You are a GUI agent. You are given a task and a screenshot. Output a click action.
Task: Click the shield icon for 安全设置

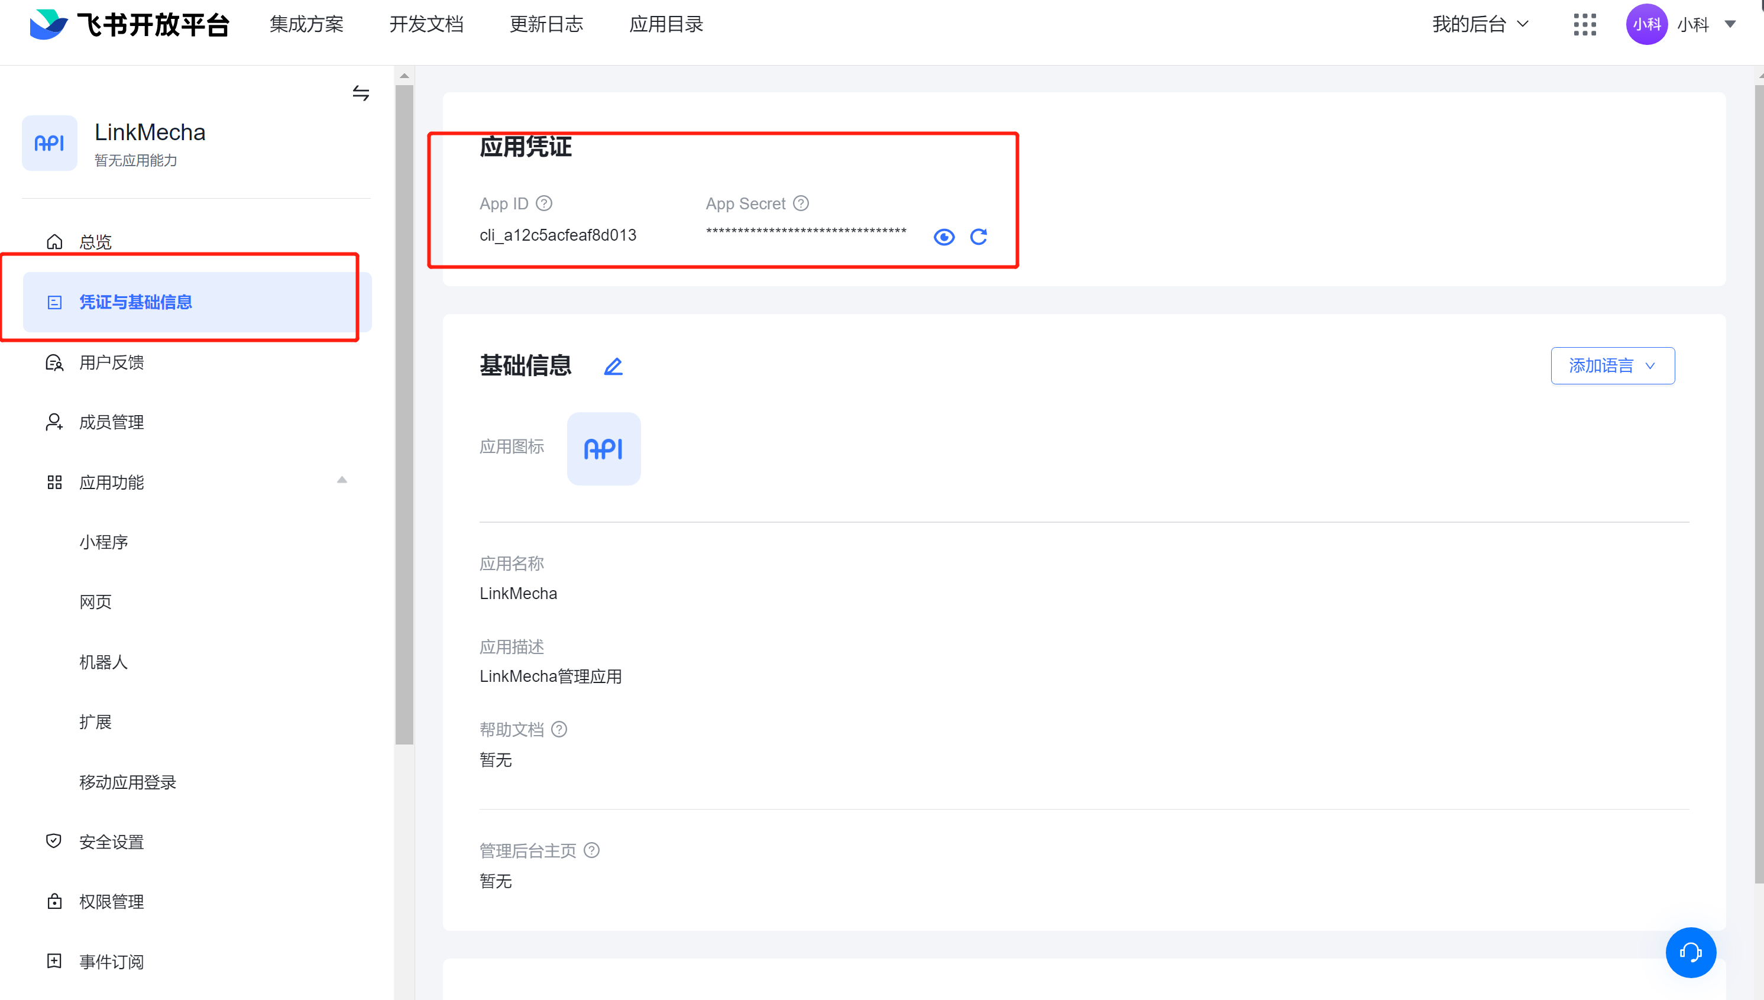click(x=54, y=842)
